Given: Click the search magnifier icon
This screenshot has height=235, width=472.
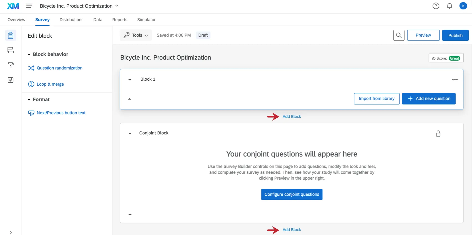Looking at the screenshot, I should (x=399, y=35).
